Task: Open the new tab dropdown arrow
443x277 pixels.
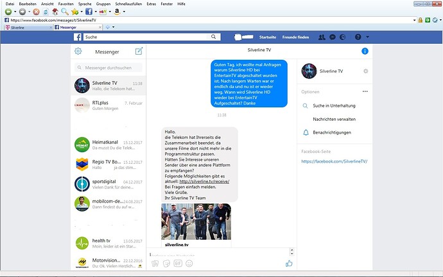Action: [x=113, y=27]
